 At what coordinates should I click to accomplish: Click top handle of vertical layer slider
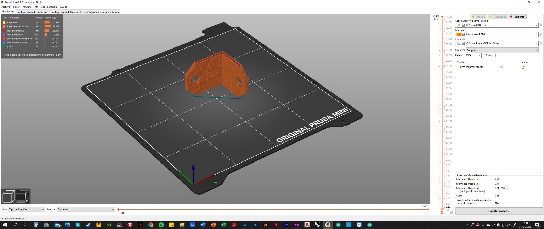(x=442, y=17)
